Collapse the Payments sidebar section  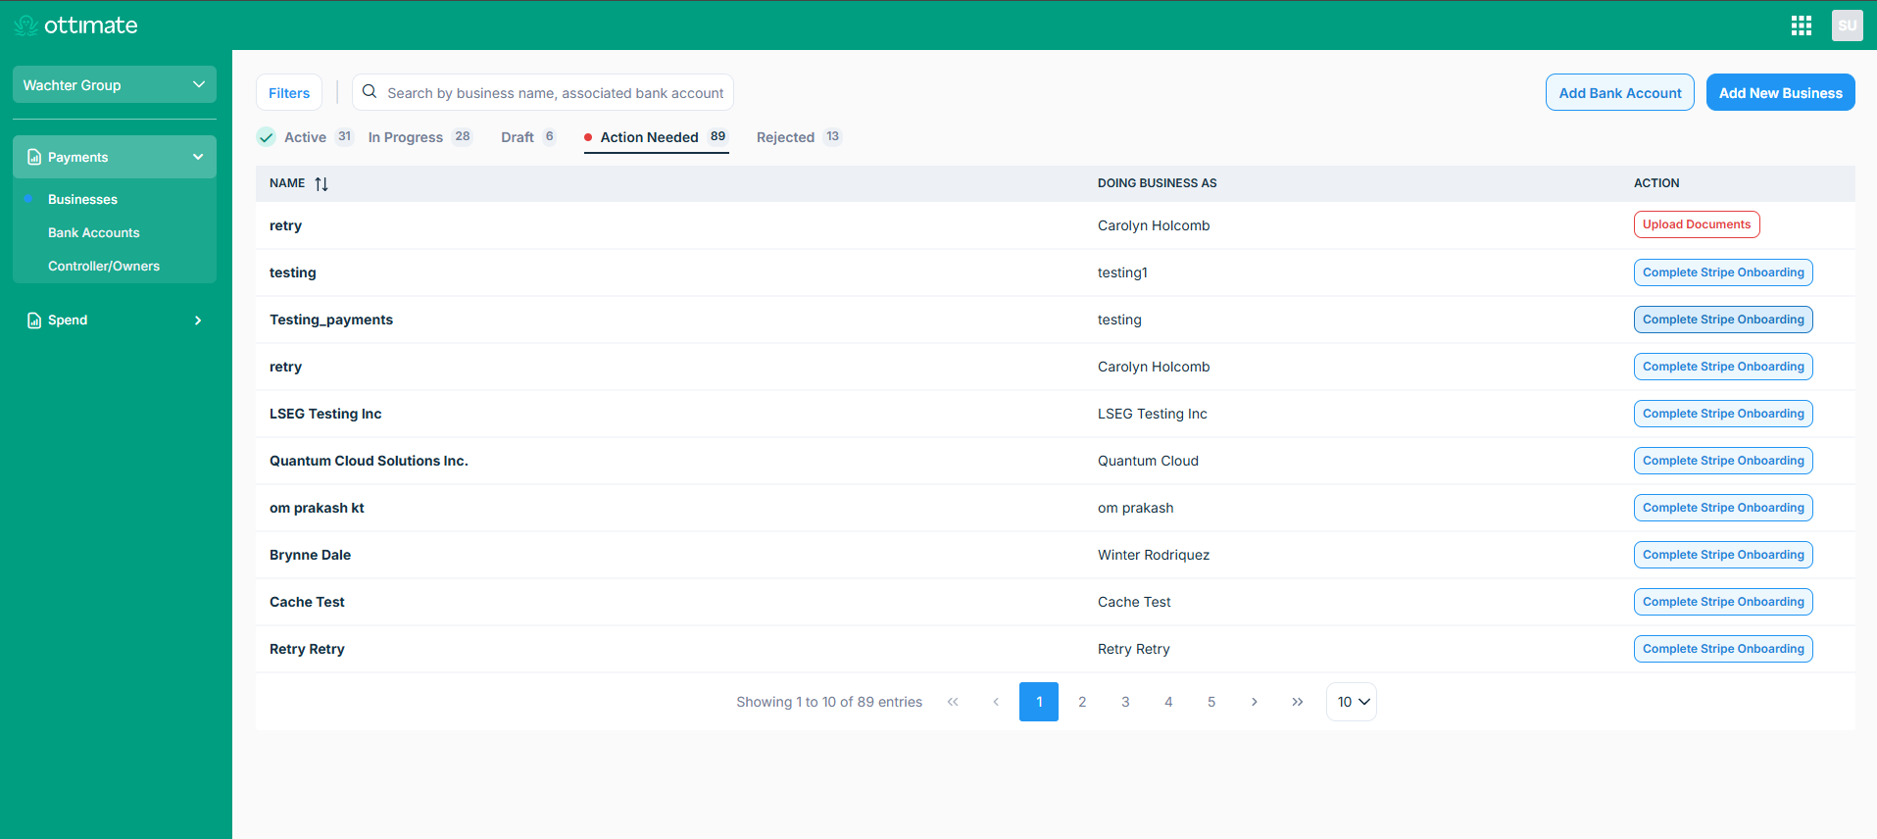click(115, 157)
